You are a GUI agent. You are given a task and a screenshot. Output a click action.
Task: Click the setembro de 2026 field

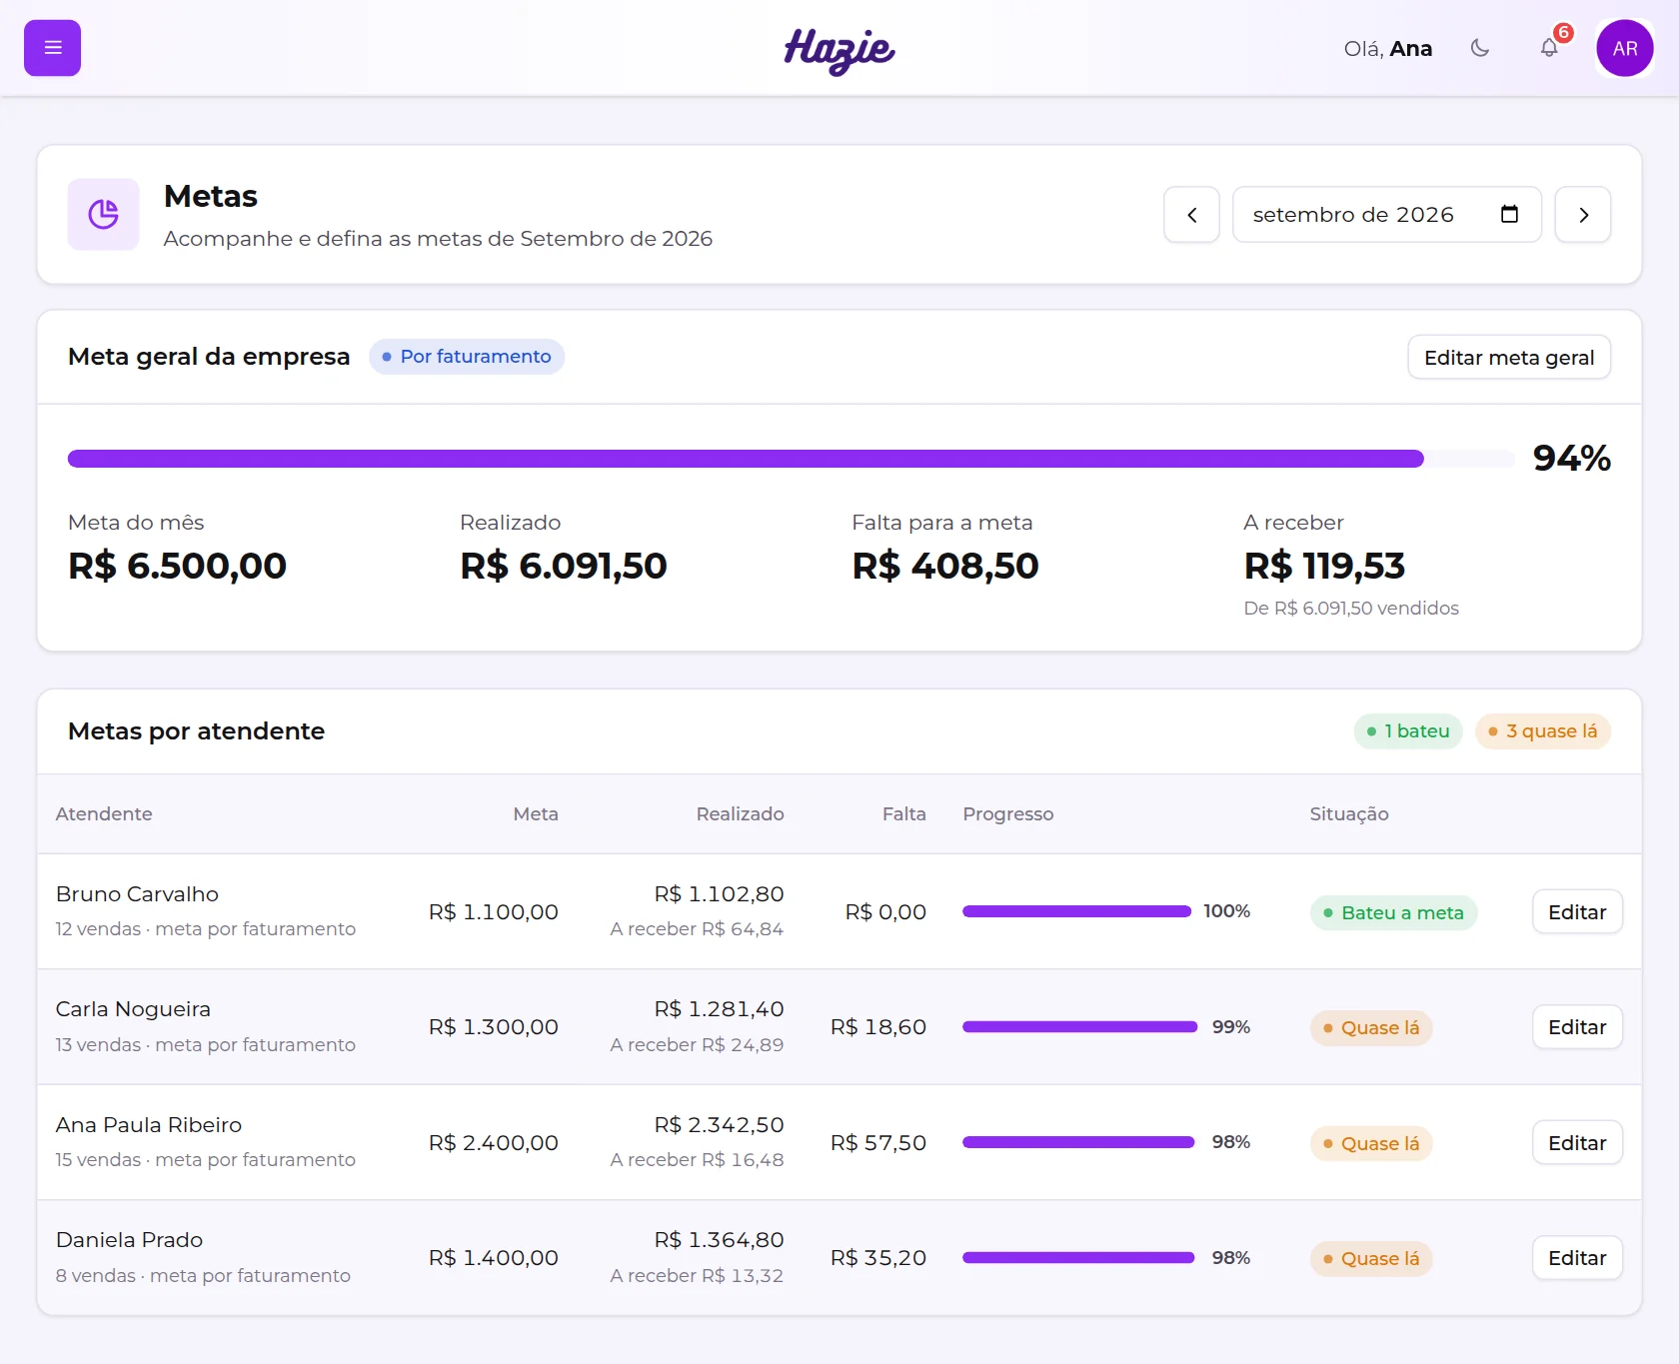[x=1386, y=215]
